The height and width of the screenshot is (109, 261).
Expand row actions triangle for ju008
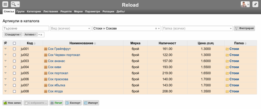click(5, 91)
